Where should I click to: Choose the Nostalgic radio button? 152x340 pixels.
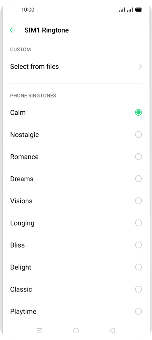point(138,135)
